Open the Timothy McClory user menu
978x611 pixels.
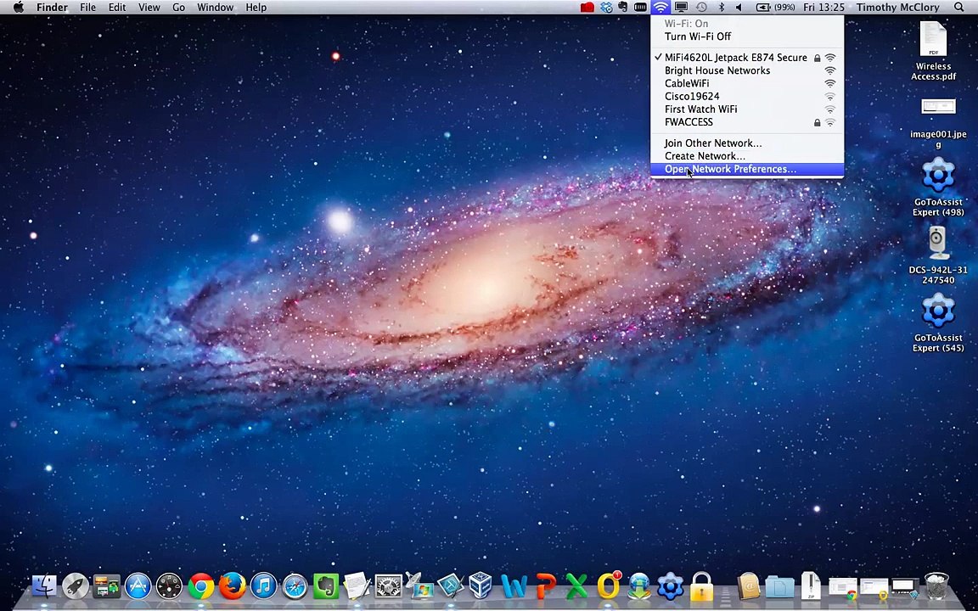897,8
